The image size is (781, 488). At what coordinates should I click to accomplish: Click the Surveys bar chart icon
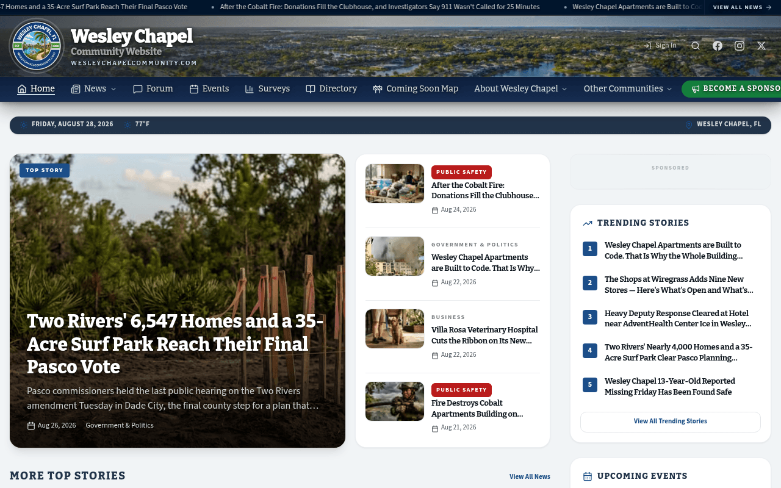(x=250, y=89)
